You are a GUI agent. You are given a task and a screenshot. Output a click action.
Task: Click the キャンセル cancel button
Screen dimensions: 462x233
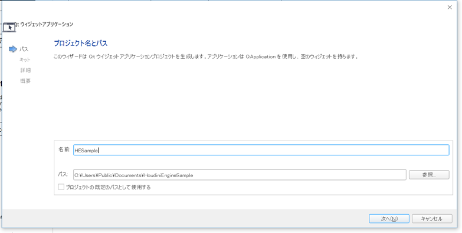(x=432, y=219)
